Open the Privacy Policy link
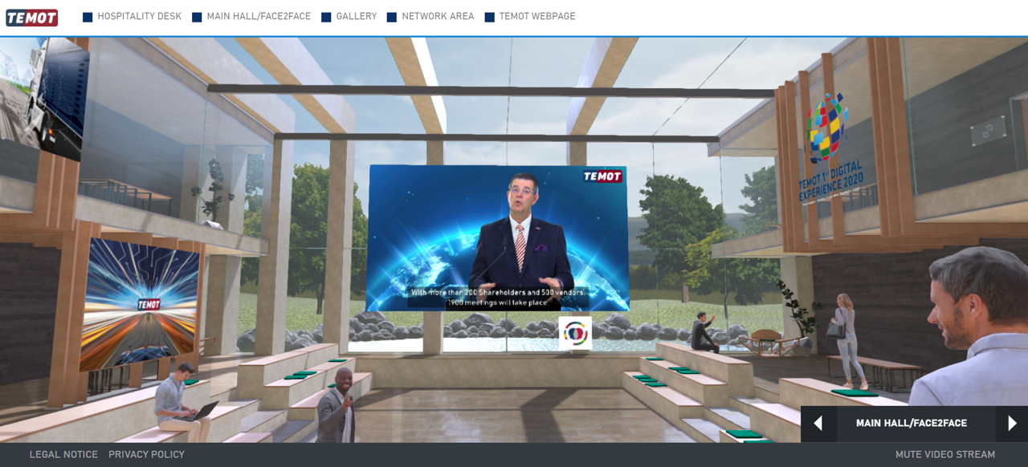The image size is (1028, 467). [146, 454]
